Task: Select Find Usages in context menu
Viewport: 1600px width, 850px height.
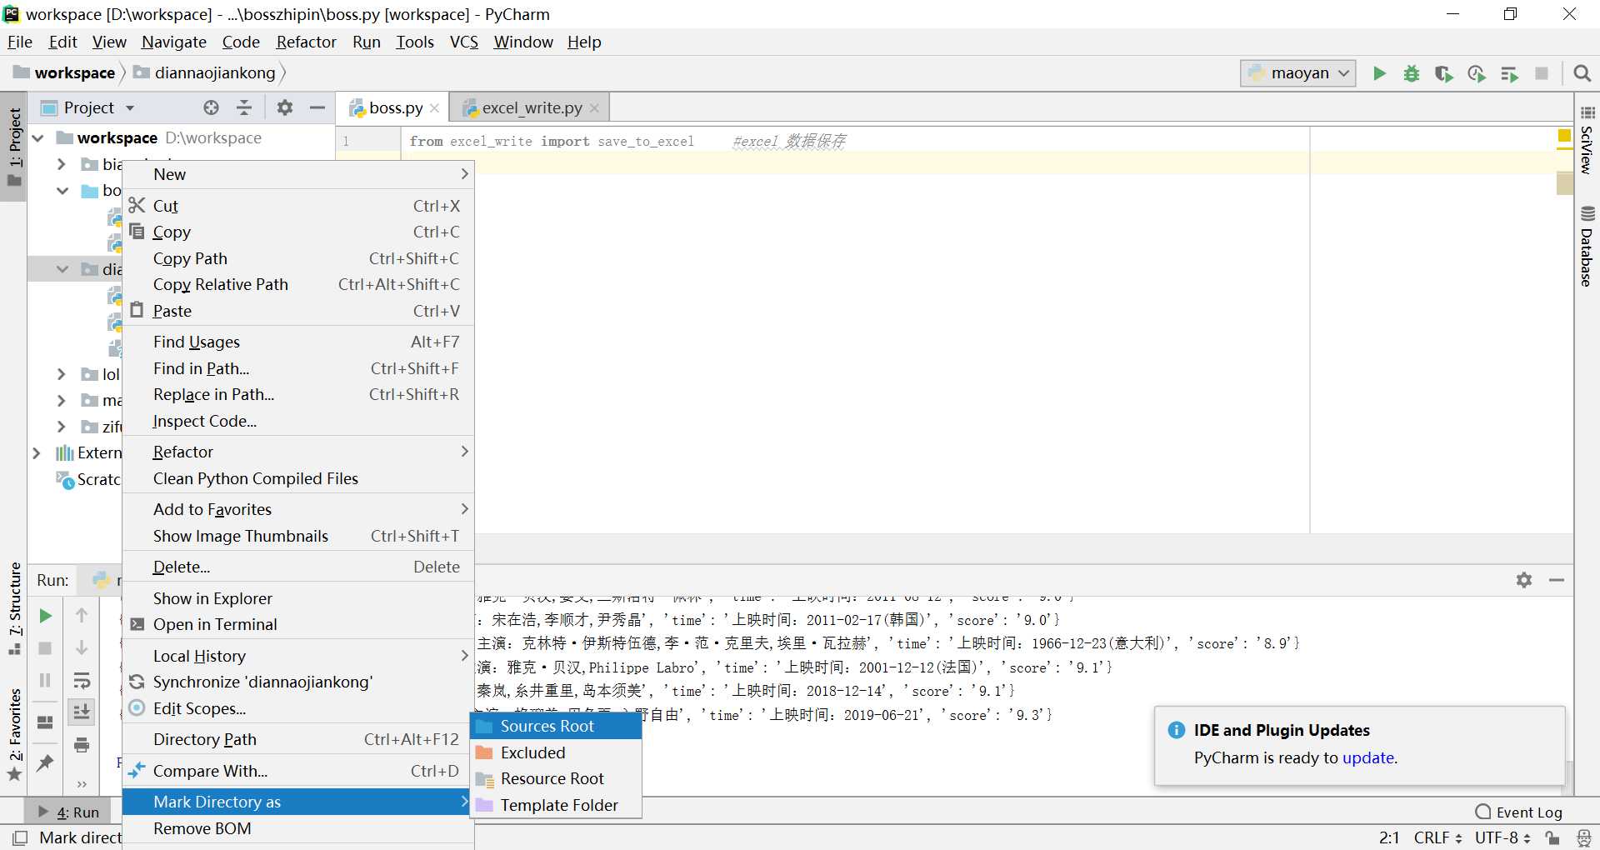Action: pyautogui.click(x=298, y=342)
